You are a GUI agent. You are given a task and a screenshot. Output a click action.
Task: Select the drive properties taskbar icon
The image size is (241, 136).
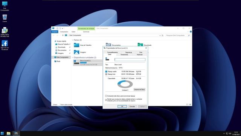tap(16, 133)
